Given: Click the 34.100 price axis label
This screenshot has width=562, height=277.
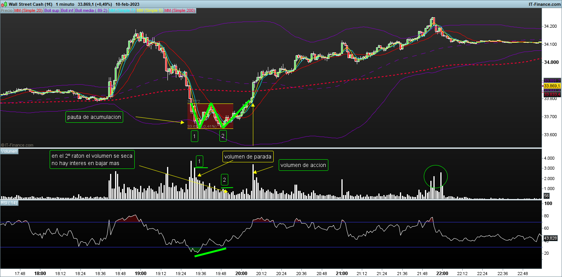Looking at the screenshot, I should [x=550, y=44].
